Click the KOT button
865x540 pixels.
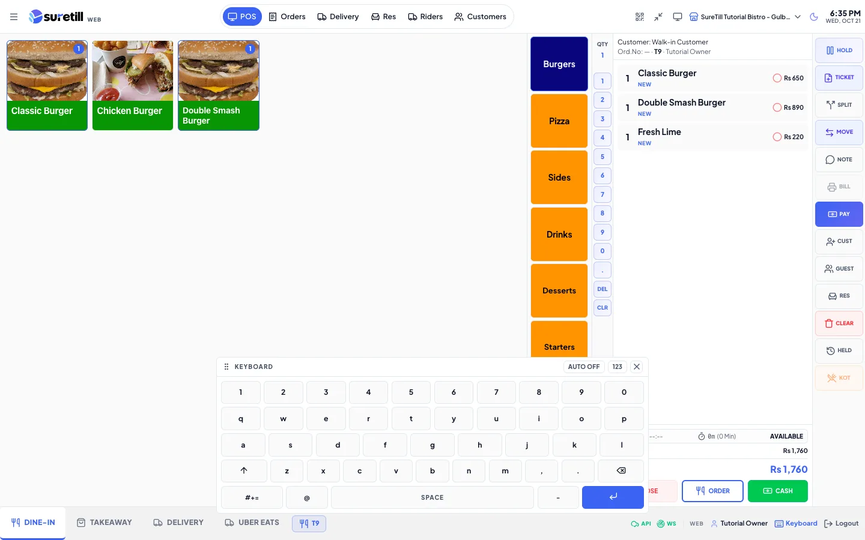coord(839,378)
